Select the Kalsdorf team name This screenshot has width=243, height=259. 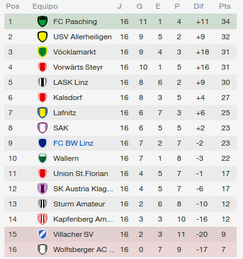[68, 98]
